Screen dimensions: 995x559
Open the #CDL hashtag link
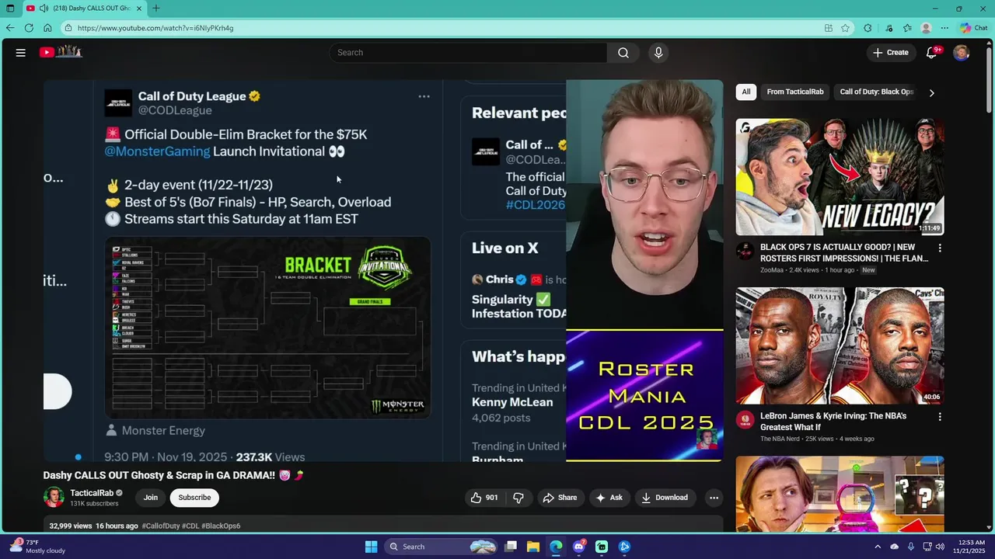pyautogui.click(x=190, y=526)
